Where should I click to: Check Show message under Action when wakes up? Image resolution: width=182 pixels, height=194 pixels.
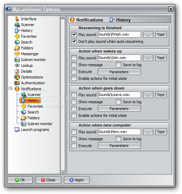pyautogui.click(x=74, y=64)
